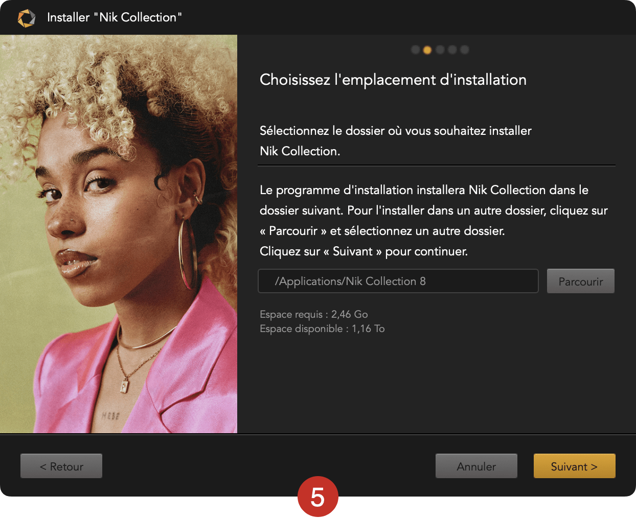Image resolution: width=636 pixels, height=518 pixels.
Task: Click the Cliquez sur Suivant pour continuer line
Action: point(364,251)
